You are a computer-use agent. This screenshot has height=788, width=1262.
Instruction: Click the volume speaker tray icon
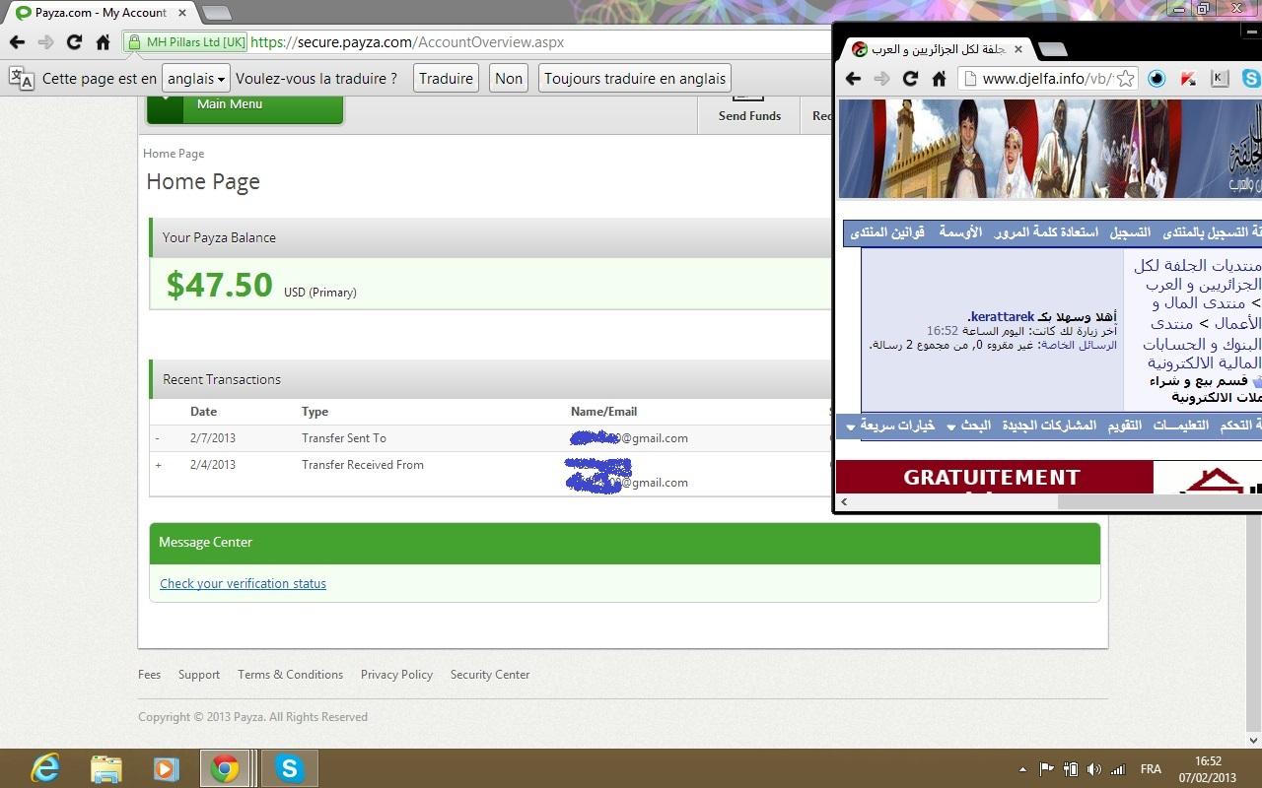(1094, 769)
